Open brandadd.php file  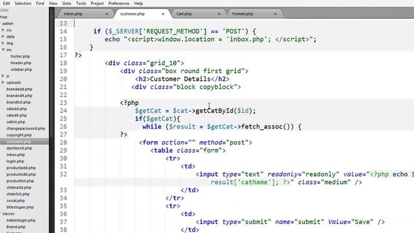pos(19,89)
